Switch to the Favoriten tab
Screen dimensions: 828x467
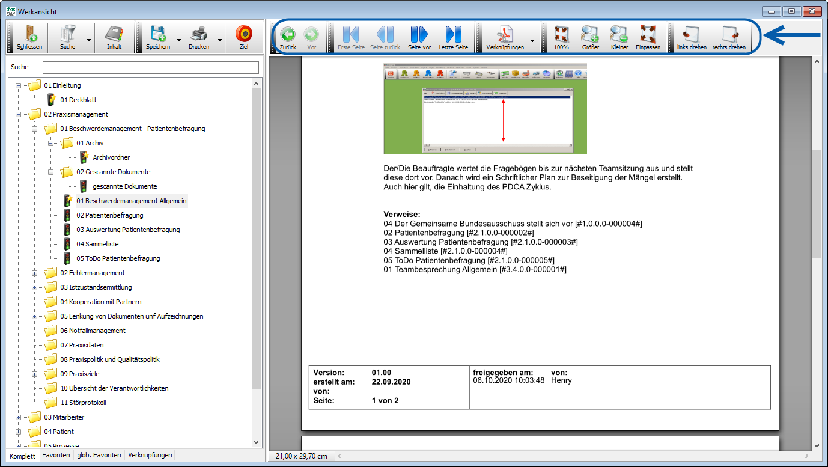coord(56,456)
